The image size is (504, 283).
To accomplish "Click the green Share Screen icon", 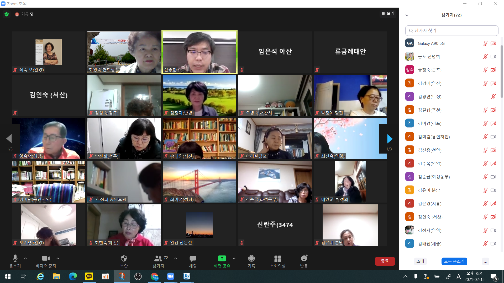I will coord(222,259).
